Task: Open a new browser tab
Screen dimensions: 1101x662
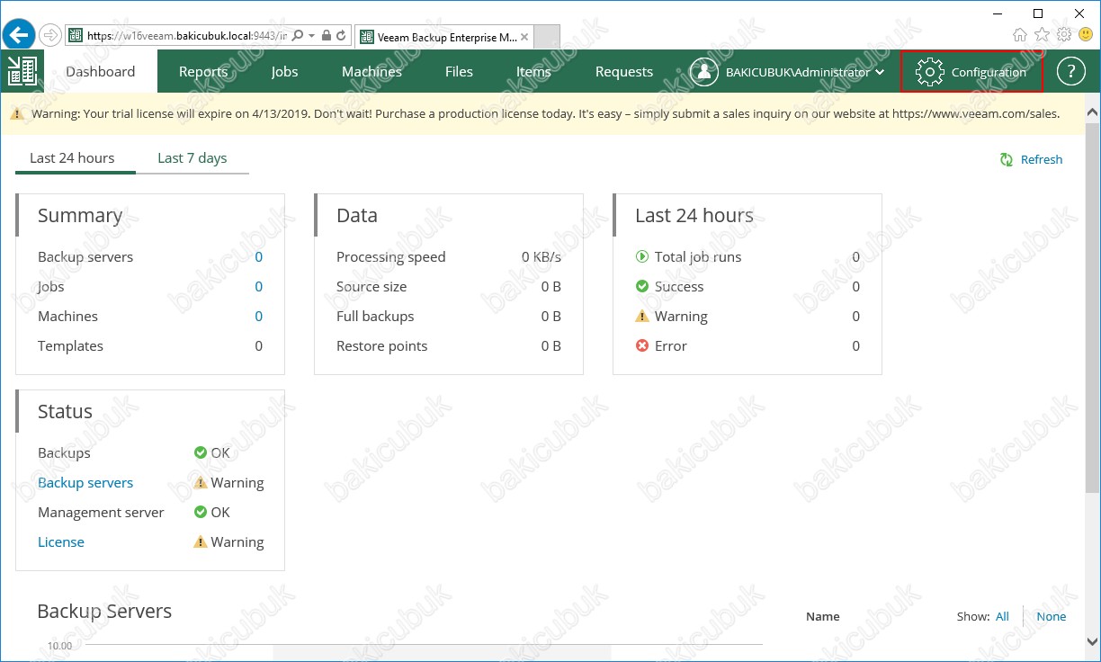Action: (547, 38)
